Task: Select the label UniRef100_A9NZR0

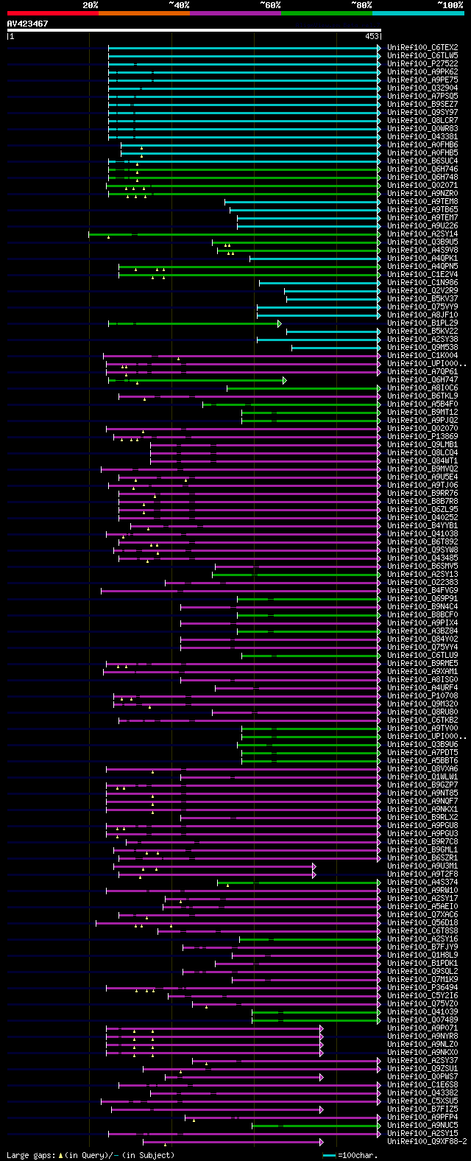Action: pos(422,193)
